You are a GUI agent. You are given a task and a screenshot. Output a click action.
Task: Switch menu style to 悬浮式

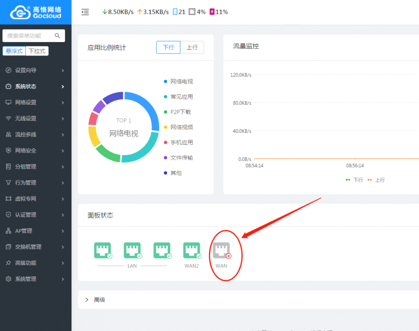pos(14,51)
